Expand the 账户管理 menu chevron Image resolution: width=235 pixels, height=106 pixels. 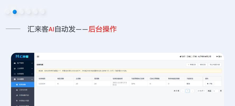tap(32, 63)
